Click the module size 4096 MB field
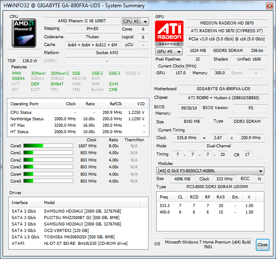The height and width of the screenshot is (259, 276). click(x=183, y=179)
